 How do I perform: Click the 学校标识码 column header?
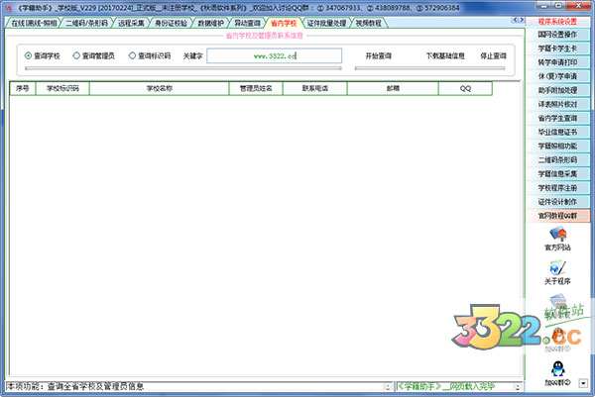(x=62, y=88)
